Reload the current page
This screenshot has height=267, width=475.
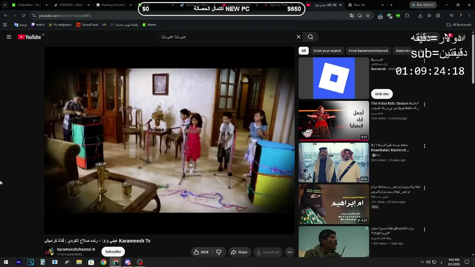23,16
